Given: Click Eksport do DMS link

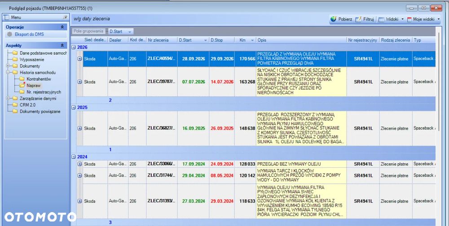Looking at the screenshot, I should coord(29,35).
